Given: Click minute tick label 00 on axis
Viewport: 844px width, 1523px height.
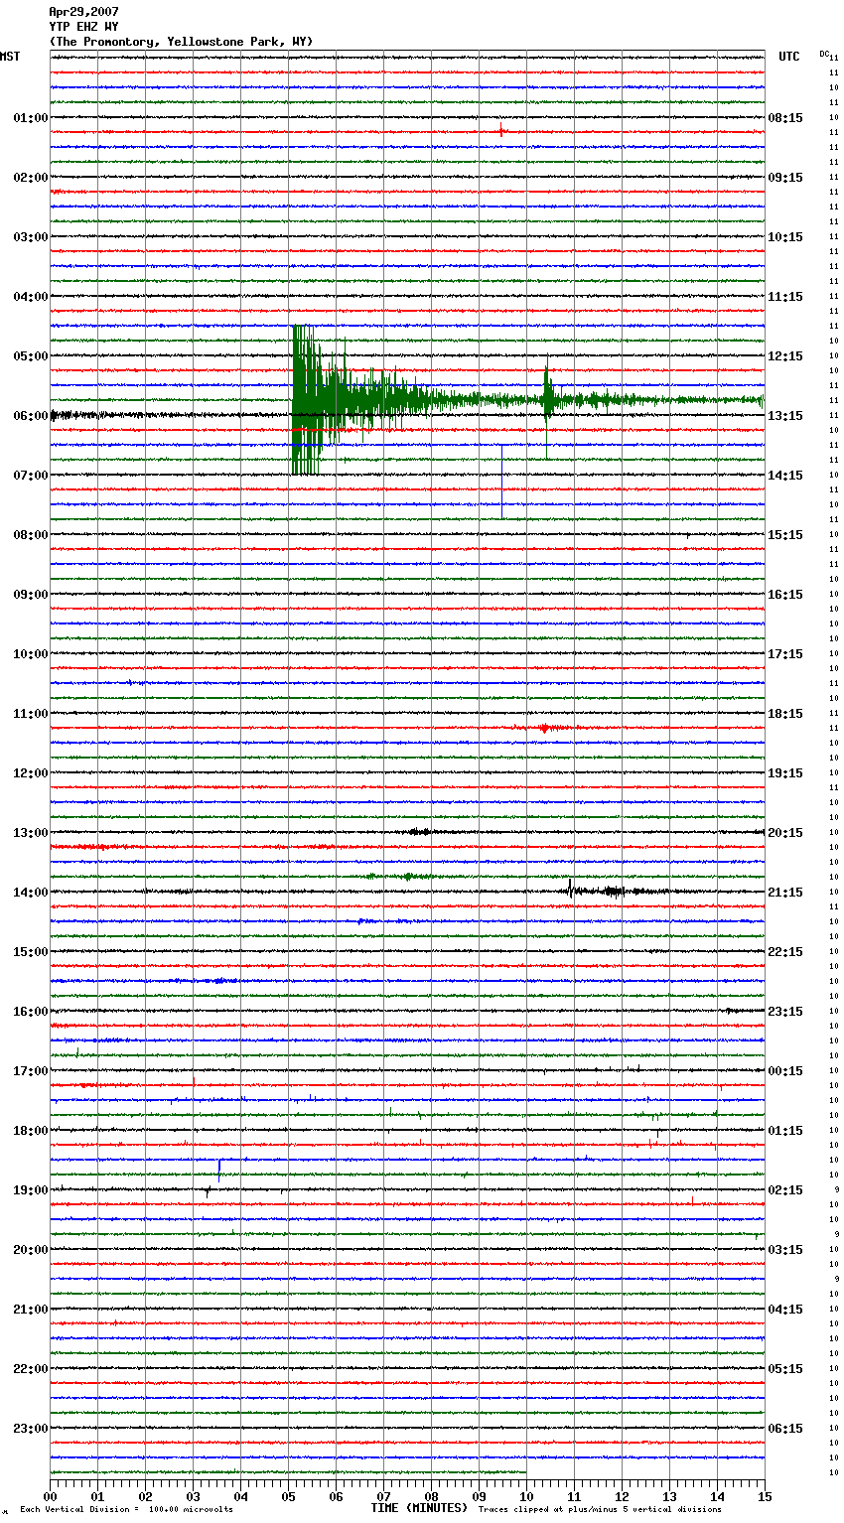Looking at the screenshot, I should pos(50,1496).
